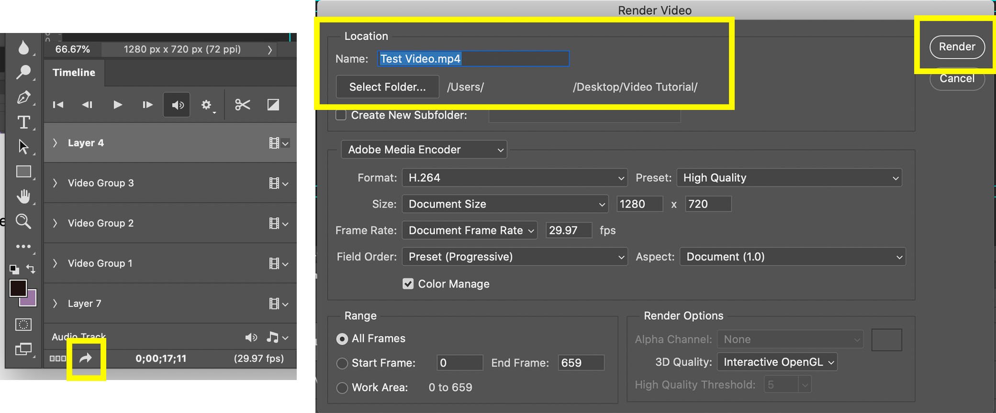This screenshot has width=996, height=413.
Task: Open filmstrip menu for Layer 7
Action: (x=279, y=304)
